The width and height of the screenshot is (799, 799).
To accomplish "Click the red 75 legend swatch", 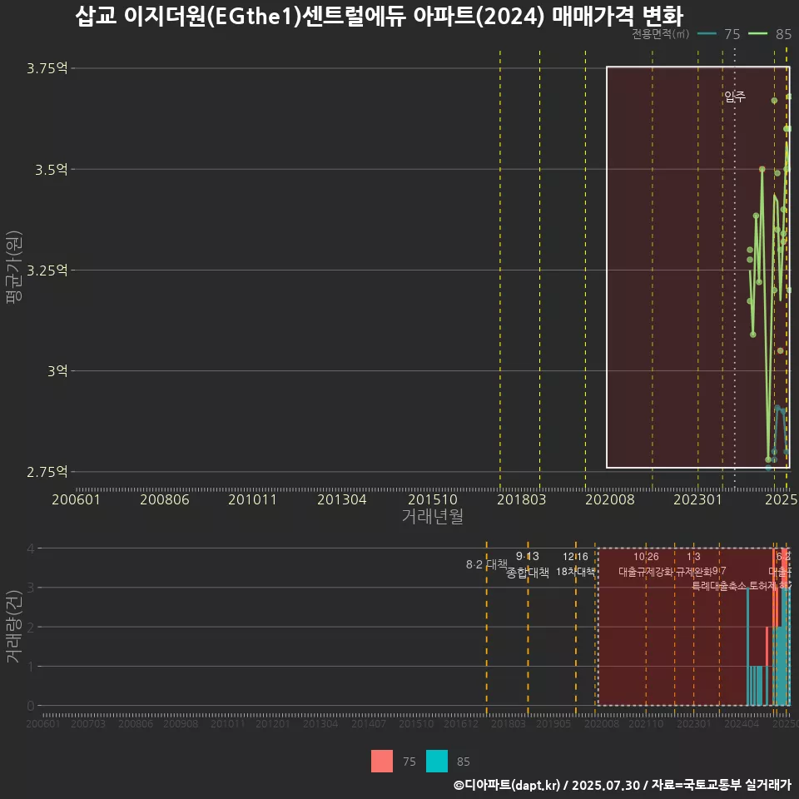I will coord(382,762).
